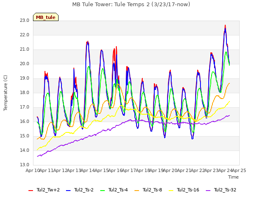Select the Tul2_Tw+2 legend label

pyautogui.click(x=48, y=190)
